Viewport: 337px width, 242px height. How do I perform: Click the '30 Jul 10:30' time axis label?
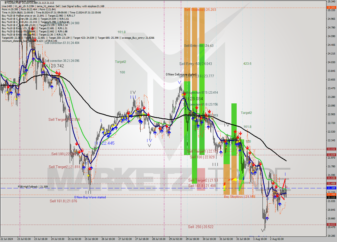point(209,239)
